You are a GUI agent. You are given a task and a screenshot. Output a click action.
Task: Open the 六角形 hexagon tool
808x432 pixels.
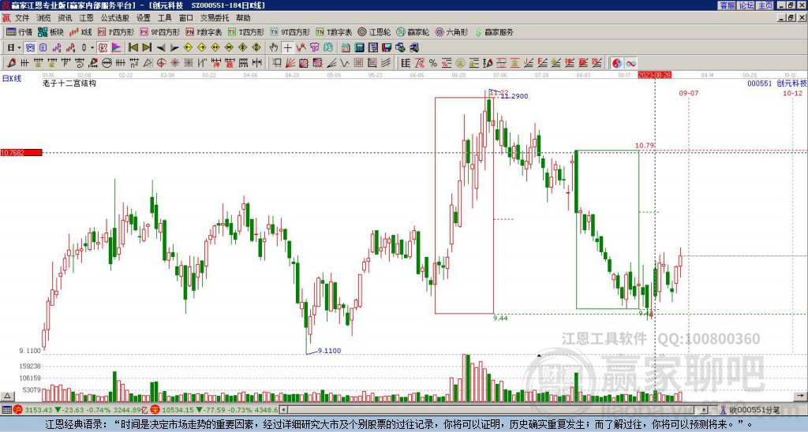point(451,32)
